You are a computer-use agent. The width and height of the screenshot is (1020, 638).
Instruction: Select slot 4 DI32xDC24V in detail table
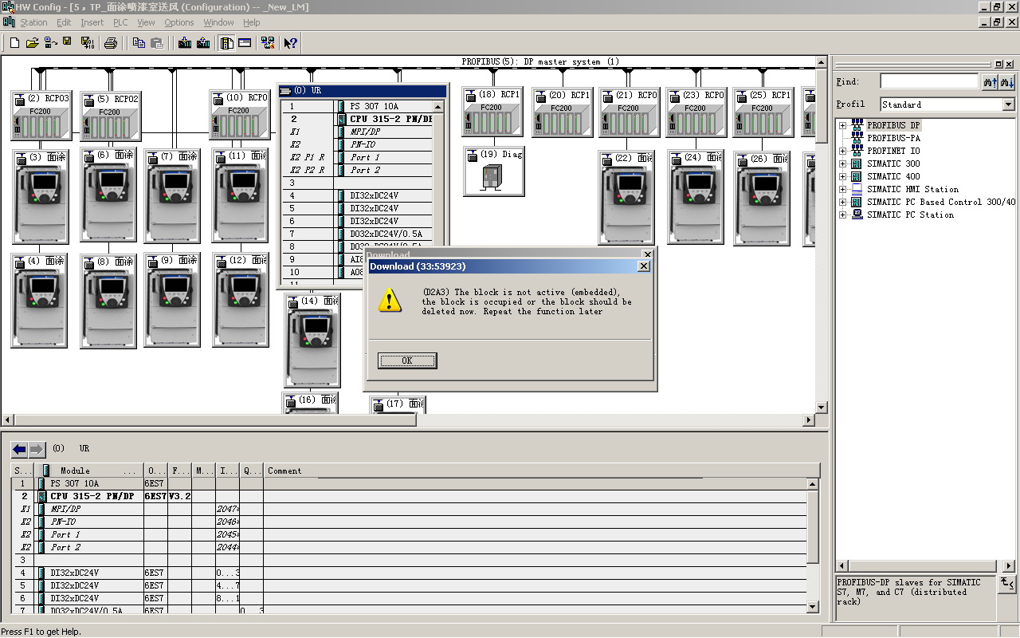(x=410, y=573)
